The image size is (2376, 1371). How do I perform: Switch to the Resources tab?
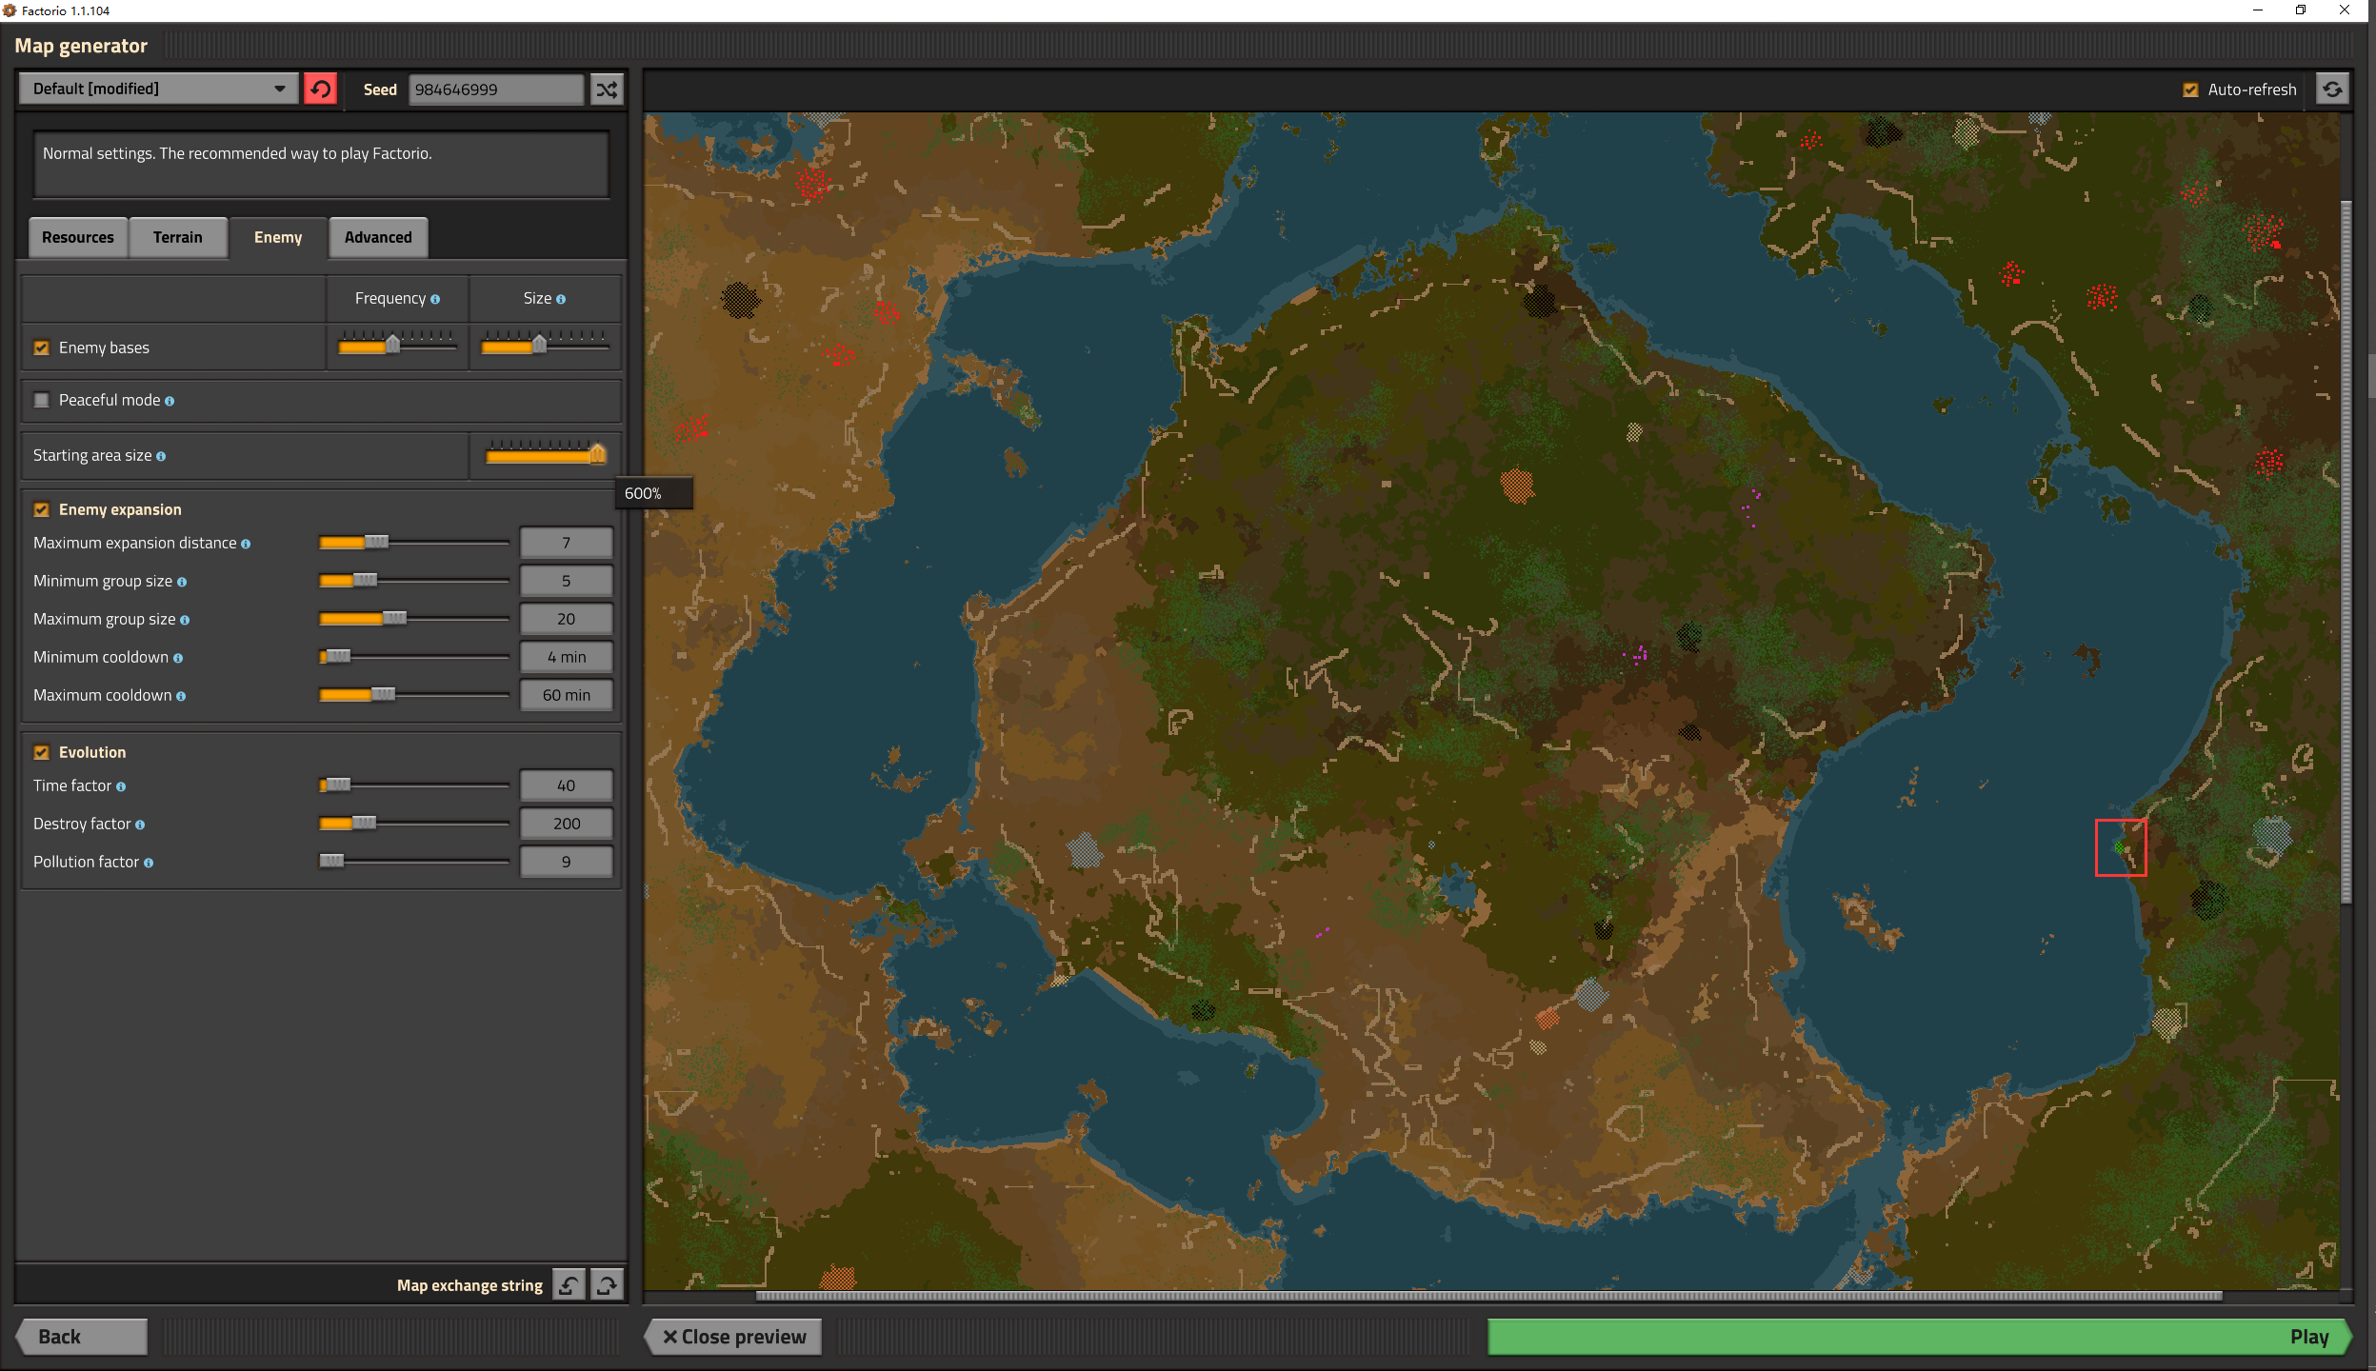click(x=78, y=237)
